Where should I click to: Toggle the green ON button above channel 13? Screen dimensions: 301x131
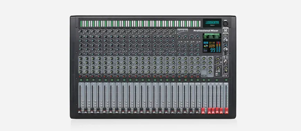pos(155,80)
